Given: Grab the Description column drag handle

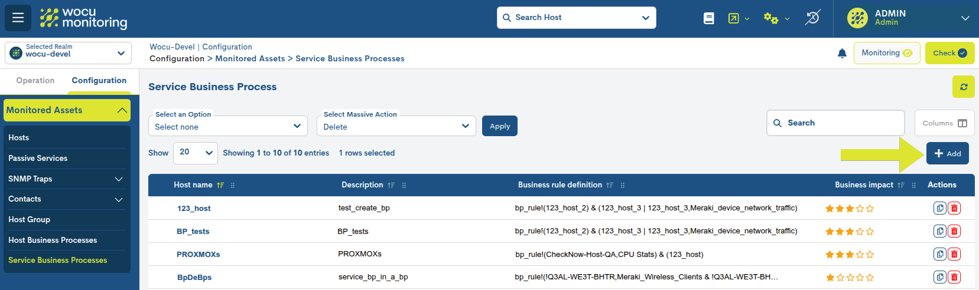Looking at the screenshot, I should [404, 185].
